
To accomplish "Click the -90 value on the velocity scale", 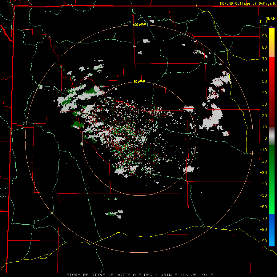I will [x=263, y=241].
